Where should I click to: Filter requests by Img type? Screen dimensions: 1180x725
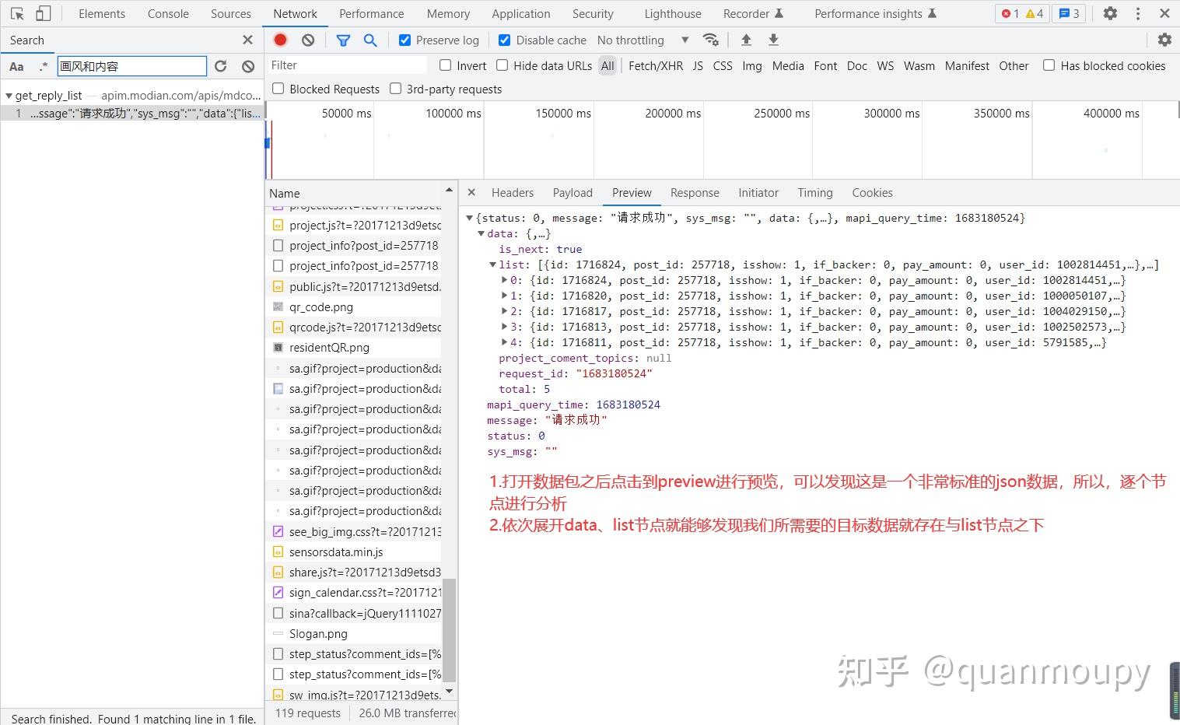[751, 65]
